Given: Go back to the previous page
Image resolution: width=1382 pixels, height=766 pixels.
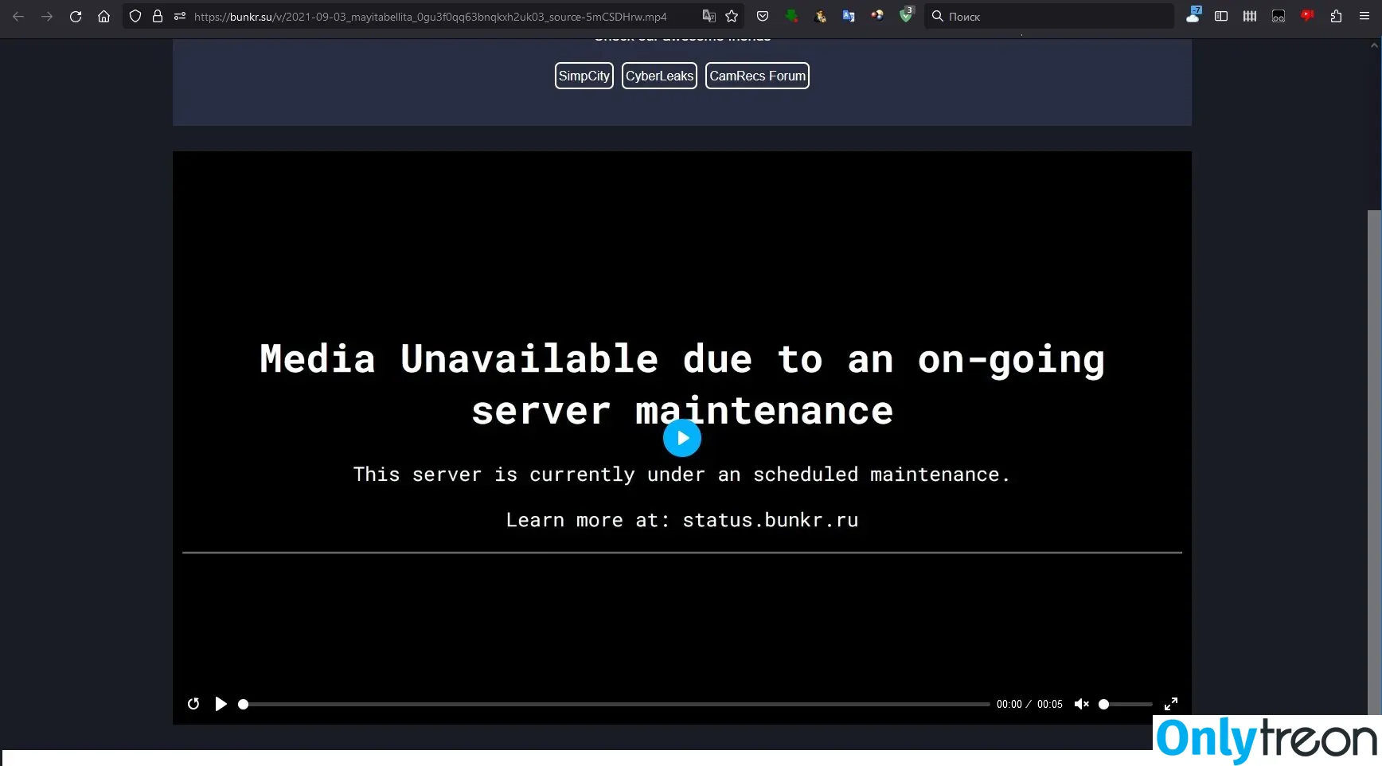Looking at the screenshot, I should tap(18, 16).
